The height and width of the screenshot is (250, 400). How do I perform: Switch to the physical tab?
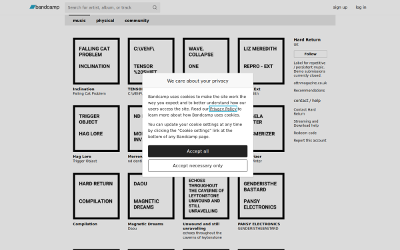click(x=105, y=21)
